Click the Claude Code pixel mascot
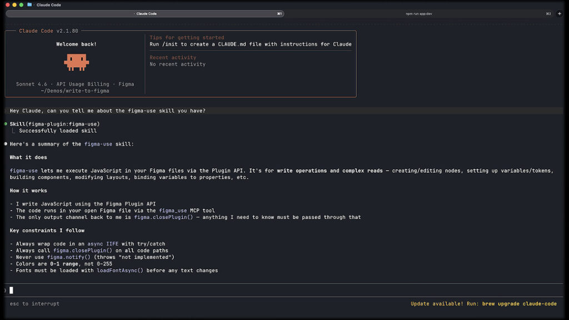The height and width of the screenshot is (320, 569). pyautogui.click(x=76, y=61)
